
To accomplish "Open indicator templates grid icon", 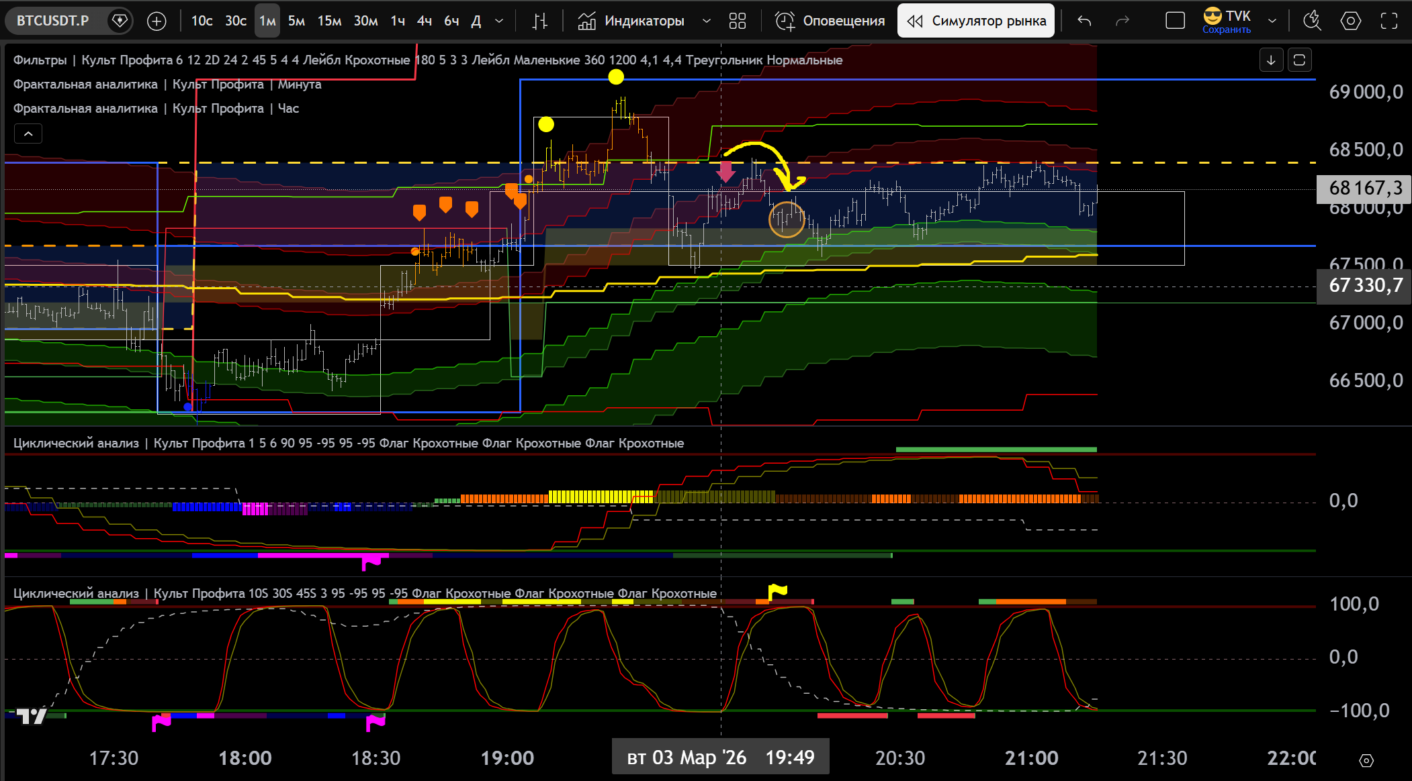I will tap(738, 21).
